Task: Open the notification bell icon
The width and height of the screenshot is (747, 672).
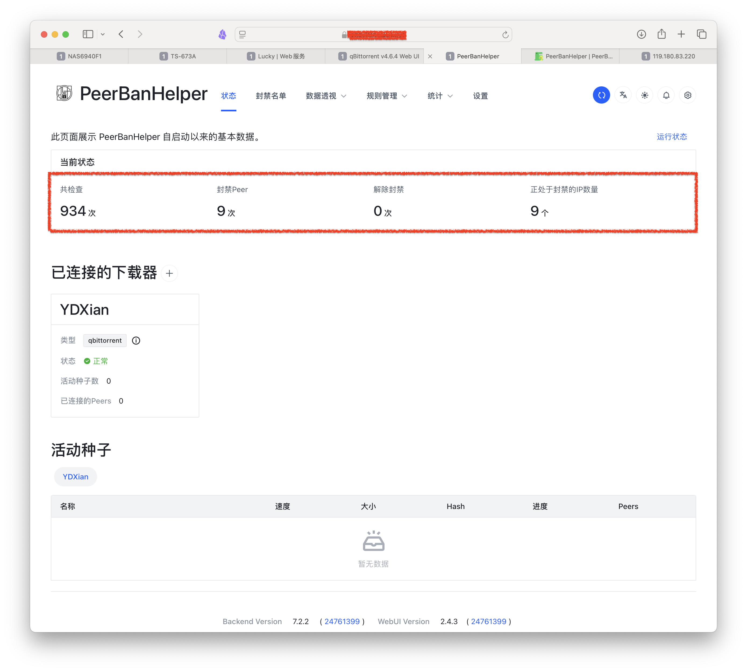Action: click(666, 95)
